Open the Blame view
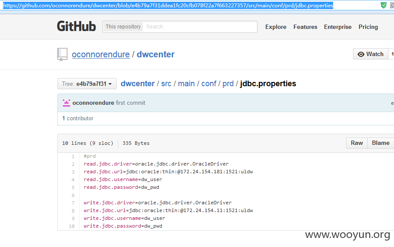 [x=381, y=143]
